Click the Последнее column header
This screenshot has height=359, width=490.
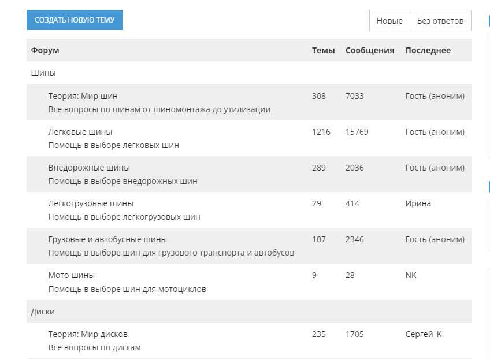click(x=428, y=50)
